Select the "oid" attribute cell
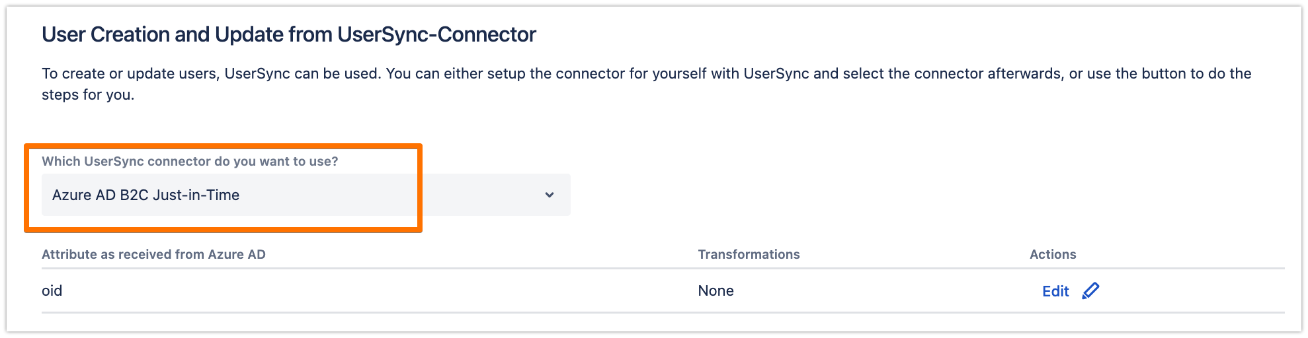 [x=52, y=291]
